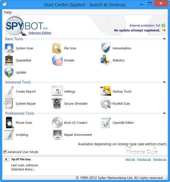Open the OpenSBI Editor notepad icon
Image resolution: width=170 pixels, height=182 pixels.
[106, 123]
